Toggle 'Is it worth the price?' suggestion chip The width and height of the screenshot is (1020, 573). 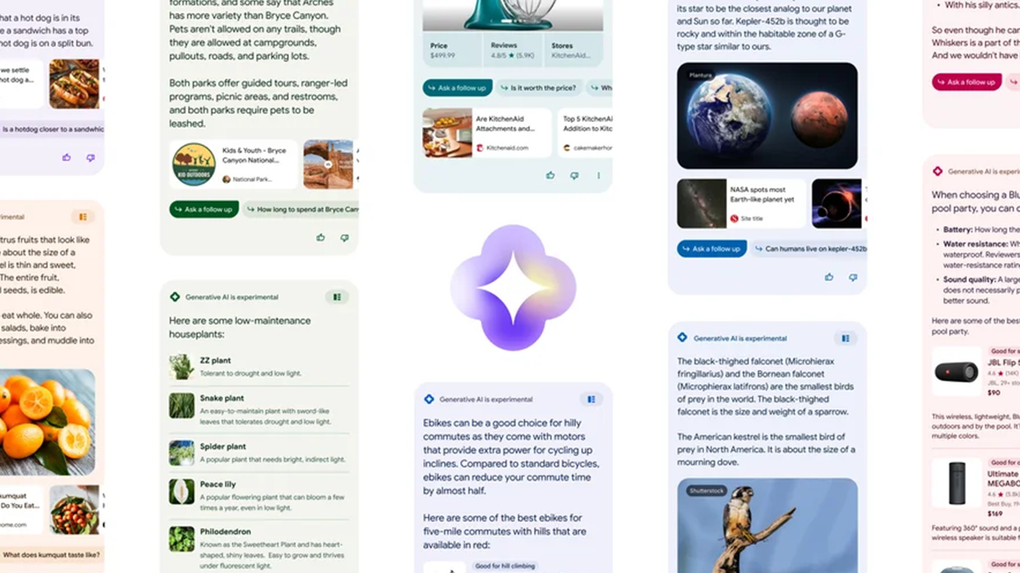coord(538,88)
